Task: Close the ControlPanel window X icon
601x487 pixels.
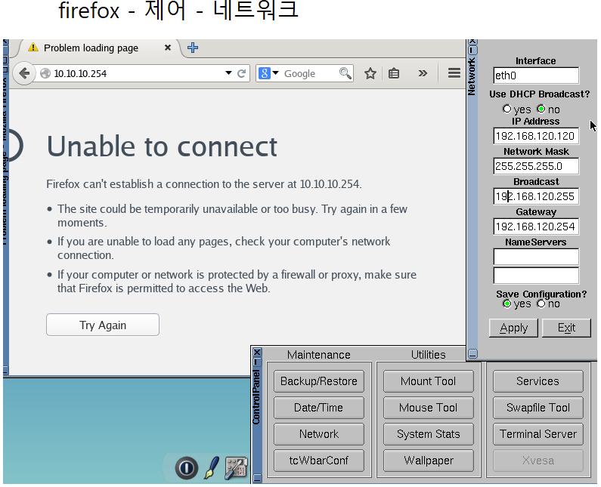Action: tap(258, 353)
